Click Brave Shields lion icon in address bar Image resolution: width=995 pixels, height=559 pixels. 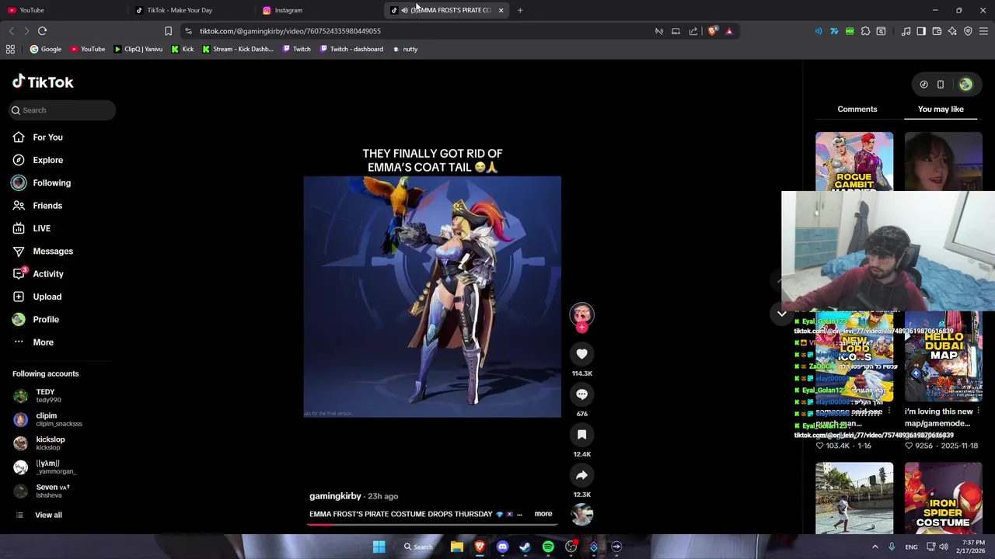[712, 31]
